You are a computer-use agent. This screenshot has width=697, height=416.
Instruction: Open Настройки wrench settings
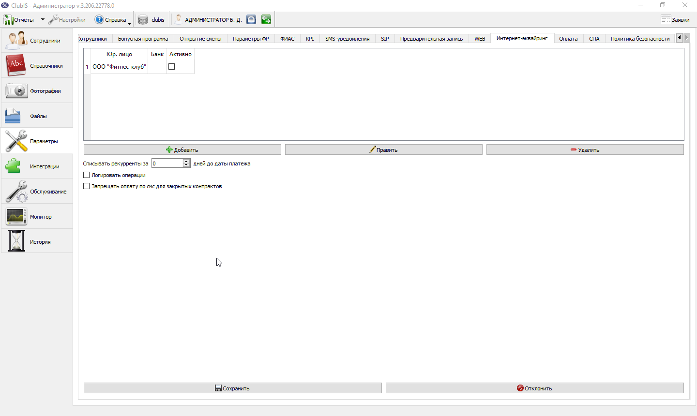tap(67, 20)
